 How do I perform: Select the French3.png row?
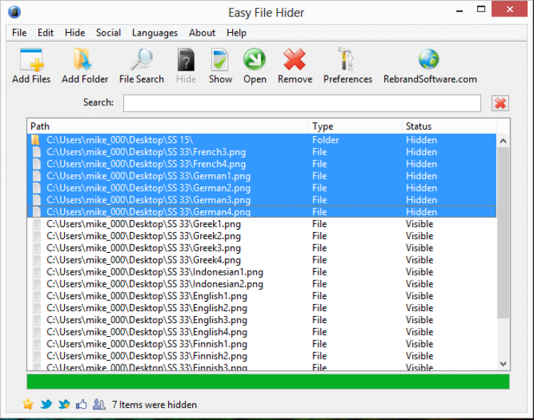[261, 152]
